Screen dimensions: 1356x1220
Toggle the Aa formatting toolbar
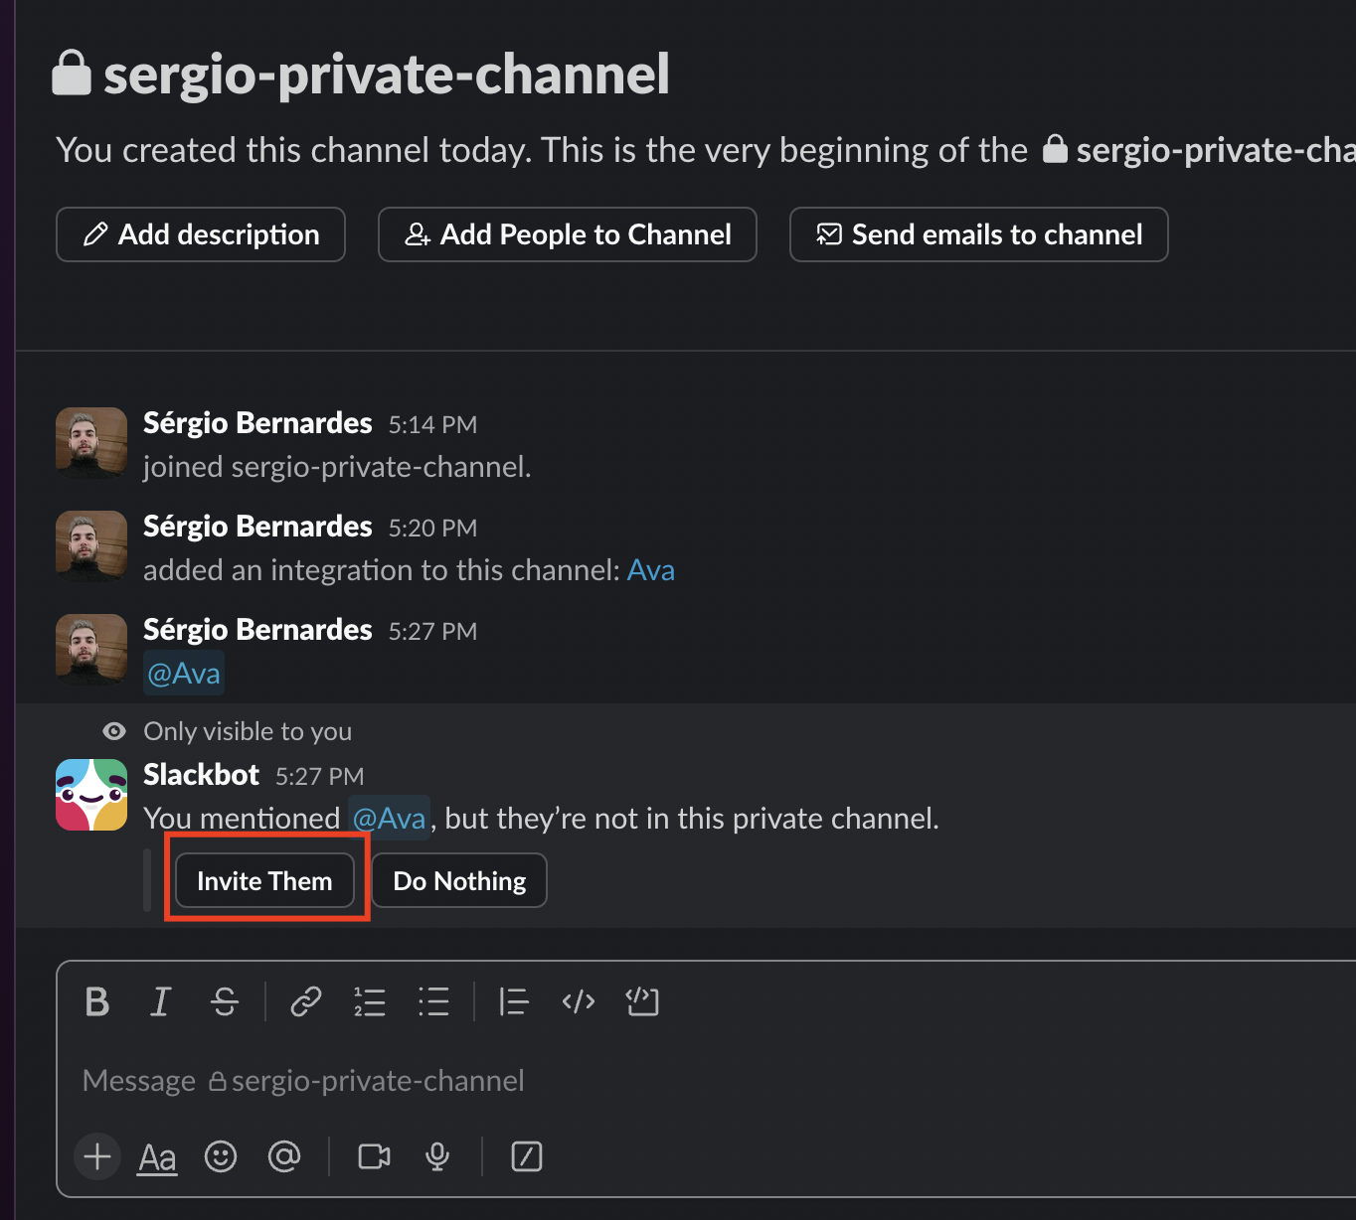[x=157, y=1156]
